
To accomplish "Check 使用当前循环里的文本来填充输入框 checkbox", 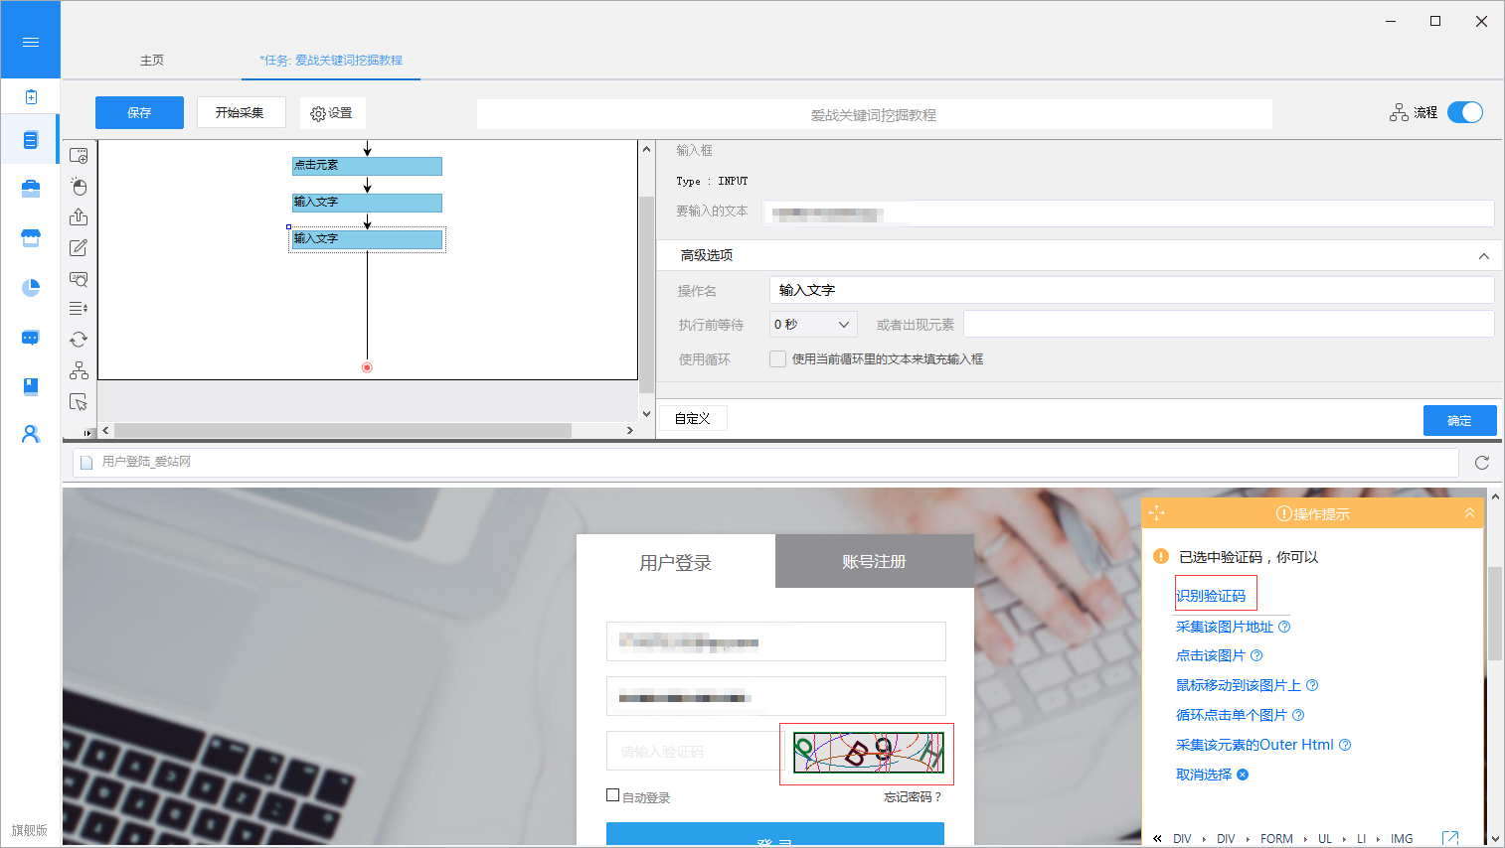I will 778,359.
